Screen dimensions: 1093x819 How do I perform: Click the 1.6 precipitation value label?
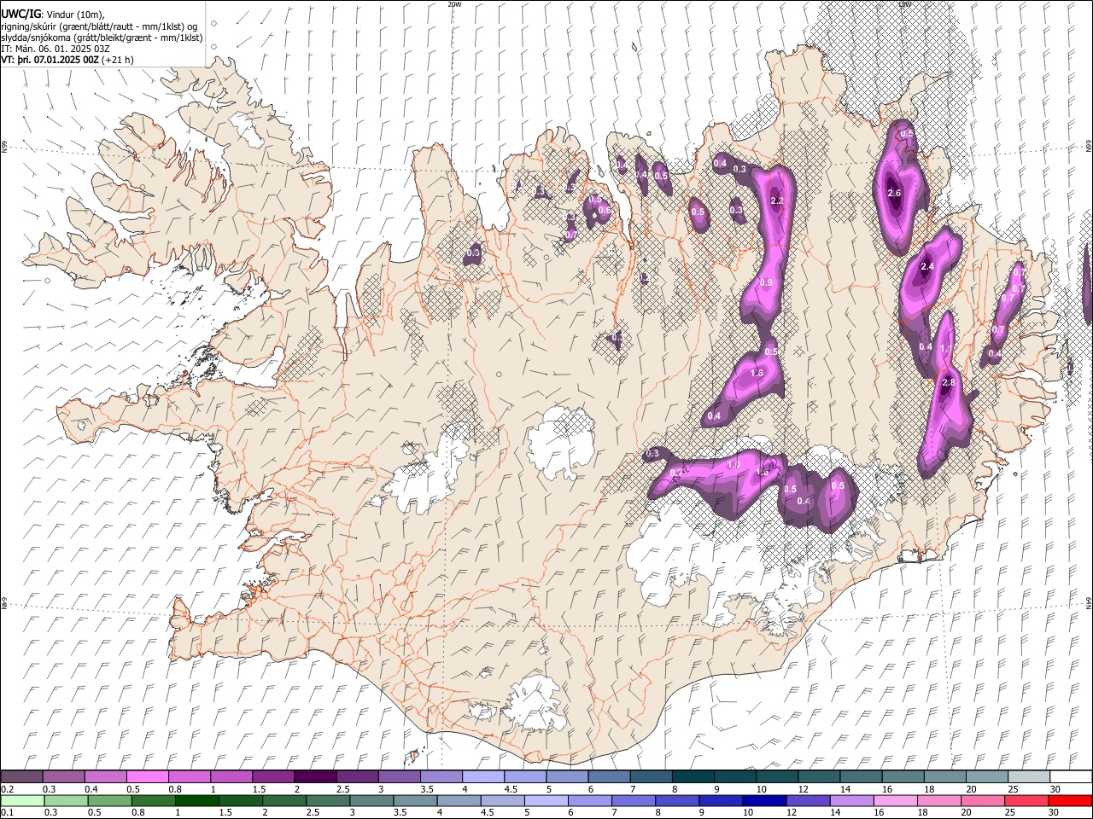(757, 374)
